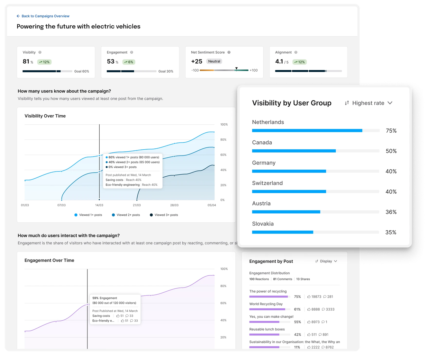
Task: Click the Back to Campaigns Overview link
Action: pos(45,16)
